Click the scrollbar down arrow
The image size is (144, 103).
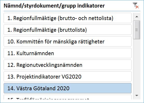click(x=137, y=96)
